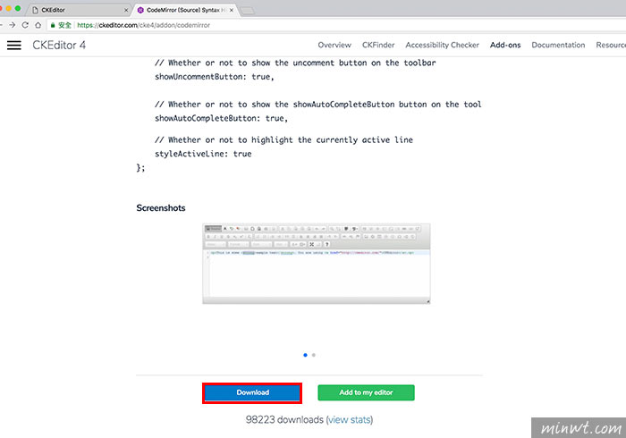
Task: Select the first blue carousel dot
Action: tap(306, 355)
